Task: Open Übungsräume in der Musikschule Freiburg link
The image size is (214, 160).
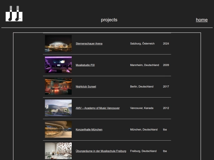Action: (x=101, y=151)
